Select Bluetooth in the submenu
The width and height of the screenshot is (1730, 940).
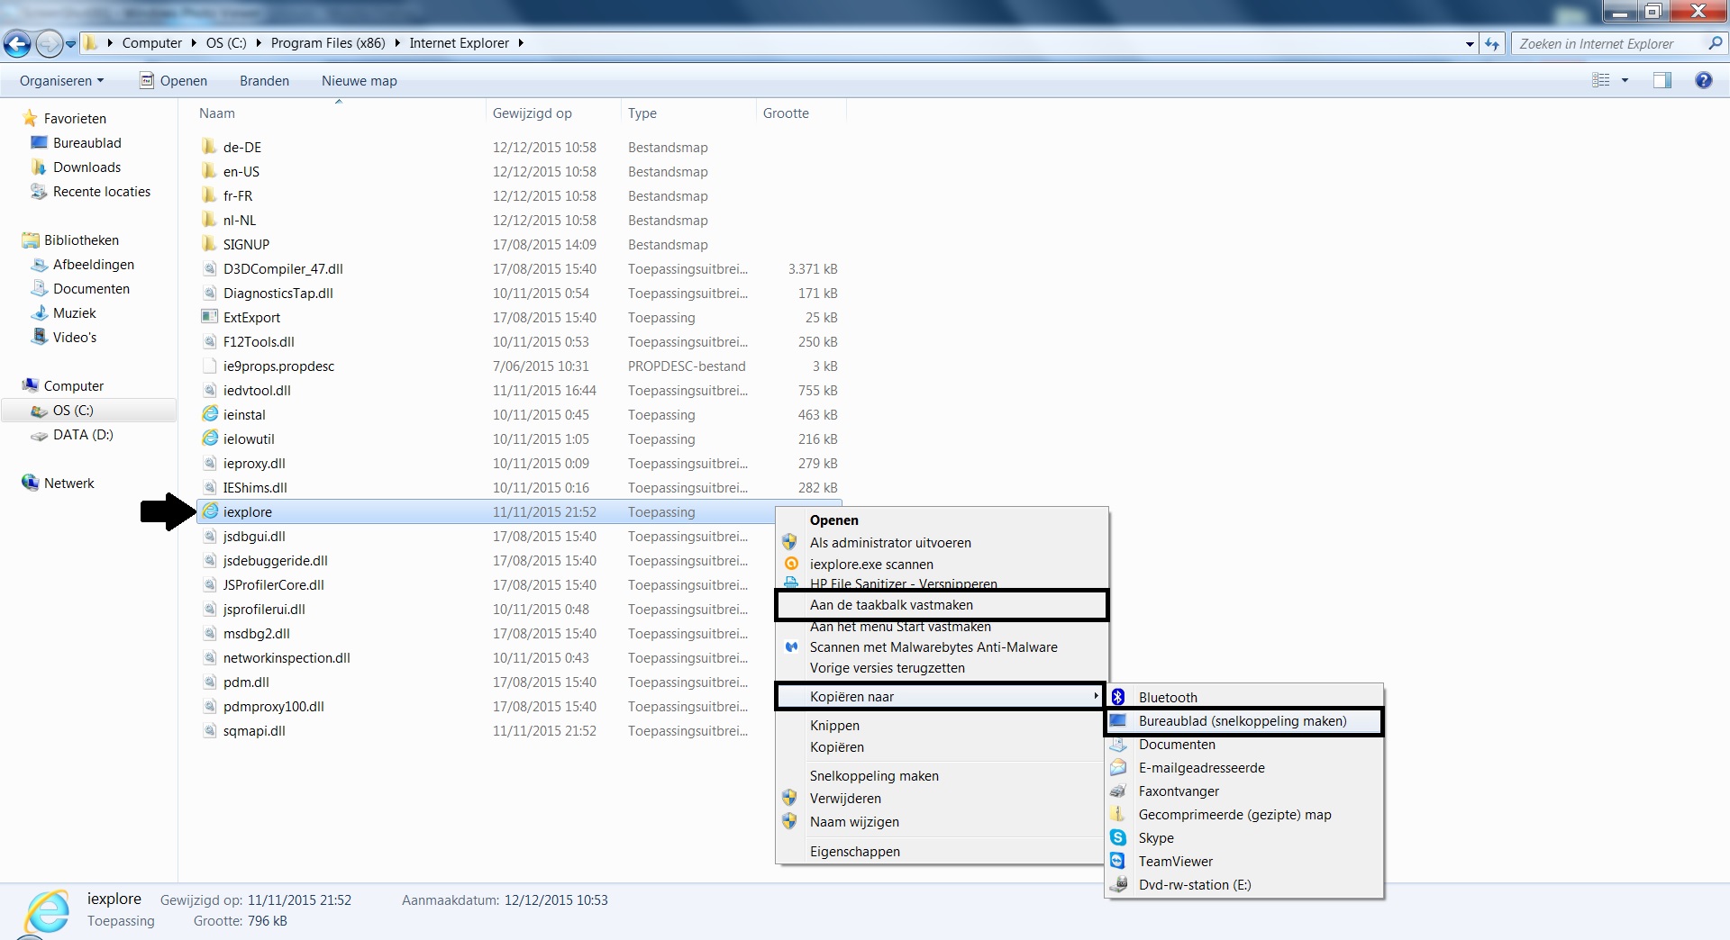tap(1167, 697)
